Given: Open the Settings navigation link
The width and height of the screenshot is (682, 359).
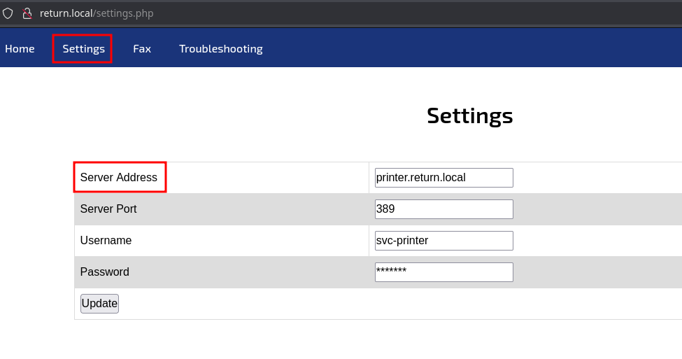Looking at the screenshot, I should [83, 49].
